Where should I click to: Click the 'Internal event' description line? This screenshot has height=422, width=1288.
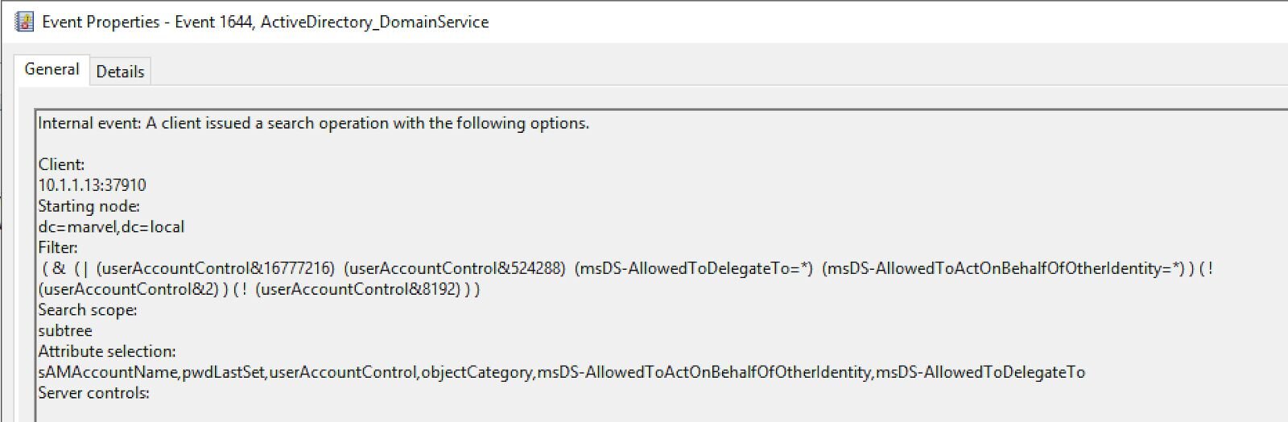tap(313, 123)
